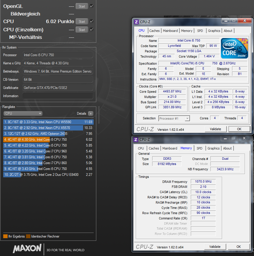This screenshot has height=256, width=254.
Task: Expand ranking Details arrow button
Action: (91, 114)
